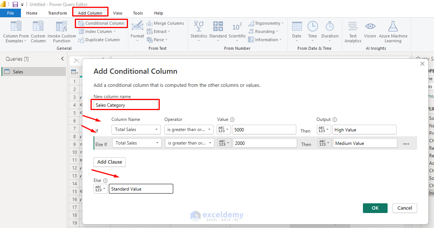
Task: Change output type for Medium Value
Action: point(325,143)
